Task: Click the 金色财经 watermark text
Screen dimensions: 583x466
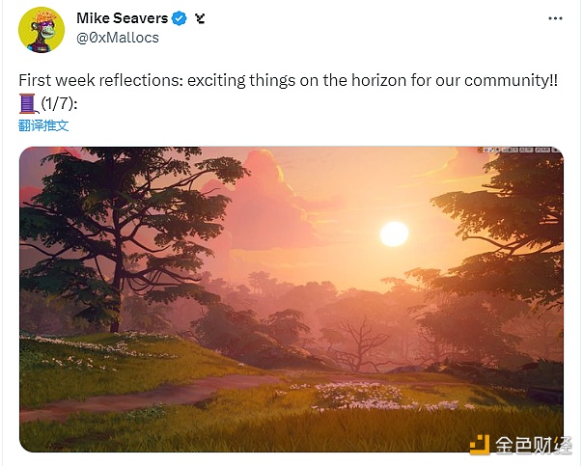Action: (x=533, y=445)
